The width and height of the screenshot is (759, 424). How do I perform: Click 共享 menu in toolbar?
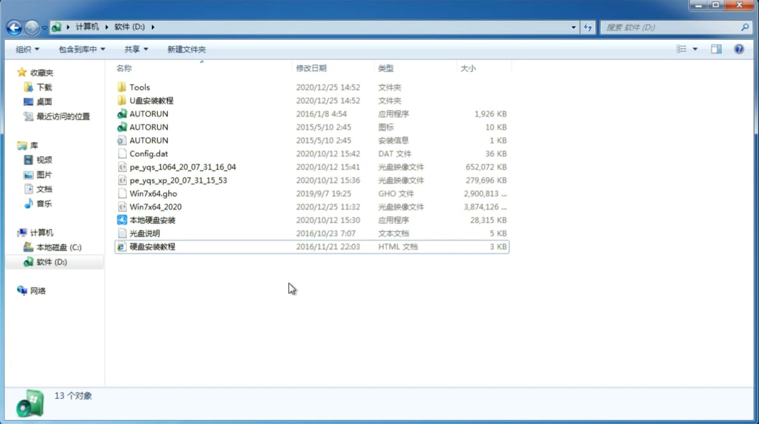135,48
